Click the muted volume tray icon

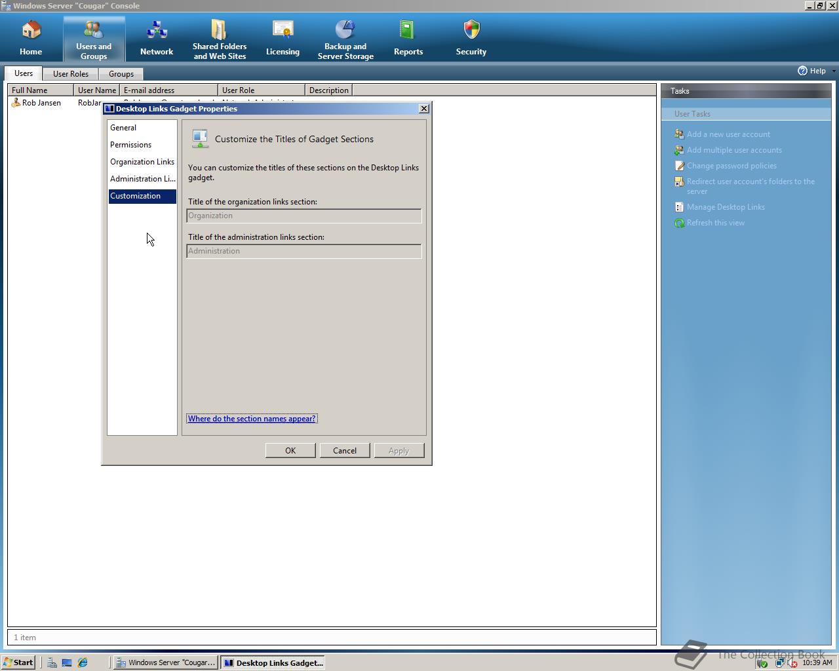pos(791,663)
